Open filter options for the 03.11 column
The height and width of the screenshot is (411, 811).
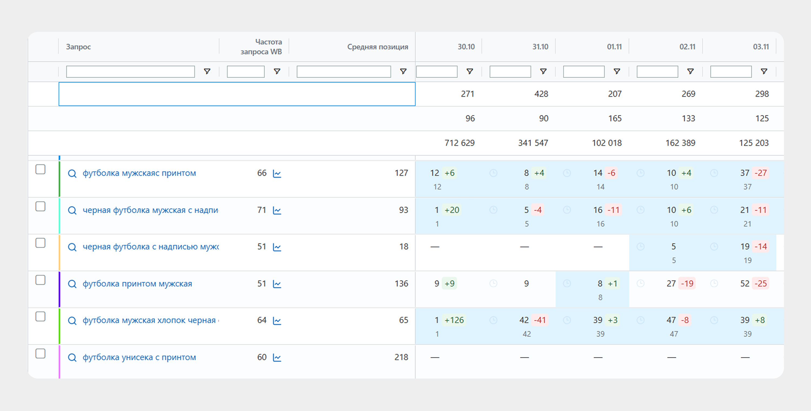pyautogui.click(x=763, y=71)
